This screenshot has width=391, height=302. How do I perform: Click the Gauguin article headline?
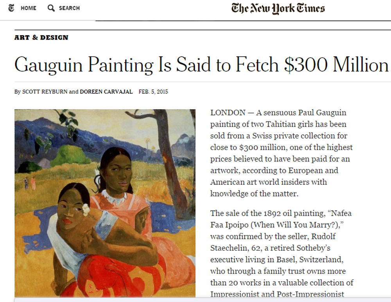[x=201, y=65]
